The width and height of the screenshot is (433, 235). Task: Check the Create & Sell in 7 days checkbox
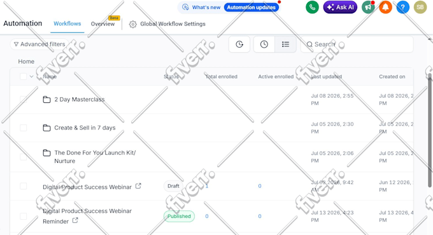click(x=23, y=128)
